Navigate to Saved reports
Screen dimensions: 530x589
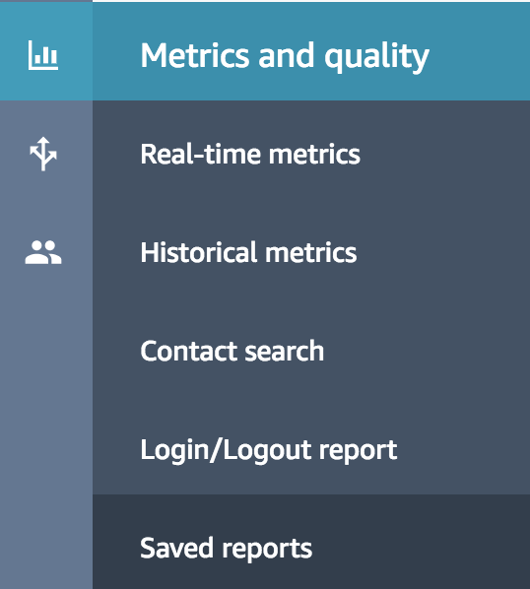(x=311, y=542)
